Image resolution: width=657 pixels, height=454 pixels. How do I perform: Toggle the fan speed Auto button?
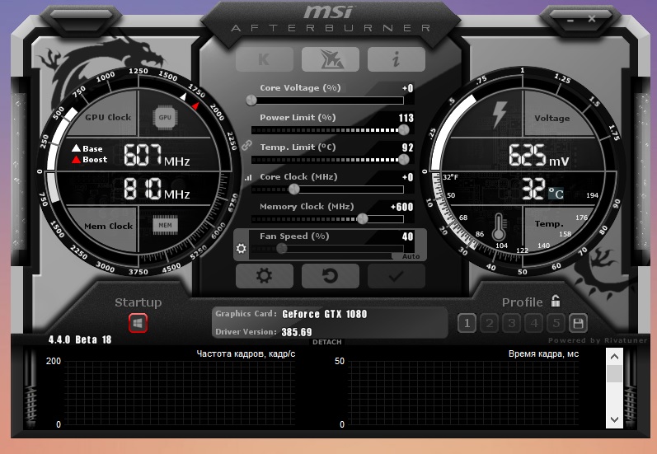click(x=411, y=256)
